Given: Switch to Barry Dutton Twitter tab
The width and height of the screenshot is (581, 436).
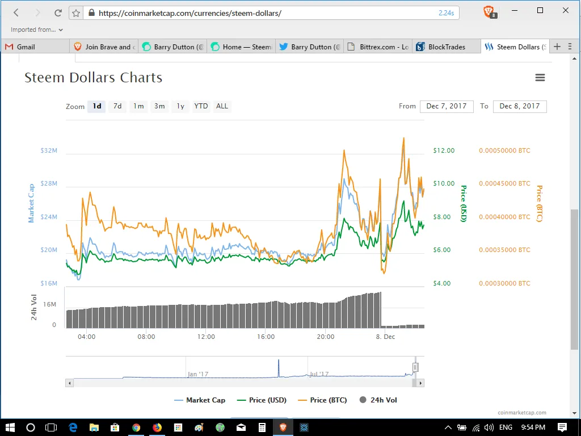Looking at the screenshot, I should (310, 47).
